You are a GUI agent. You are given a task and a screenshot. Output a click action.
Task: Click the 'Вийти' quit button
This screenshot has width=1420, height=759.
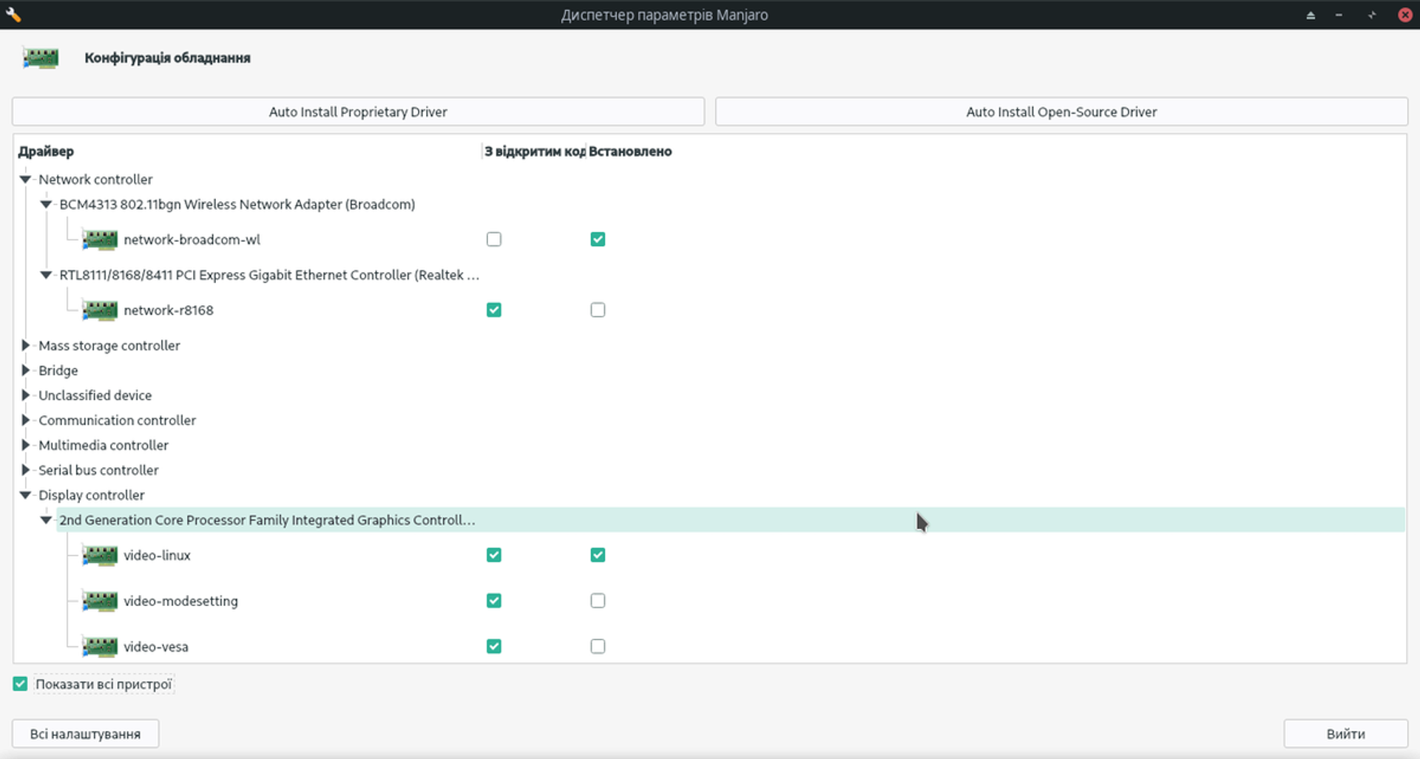[x=1345, y=734]
